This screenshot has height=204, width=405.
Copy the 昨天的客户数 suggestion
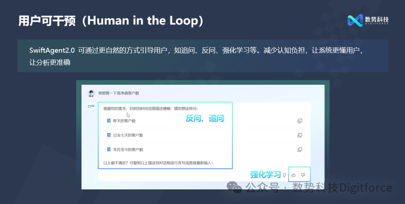click(x=300, y=121)
